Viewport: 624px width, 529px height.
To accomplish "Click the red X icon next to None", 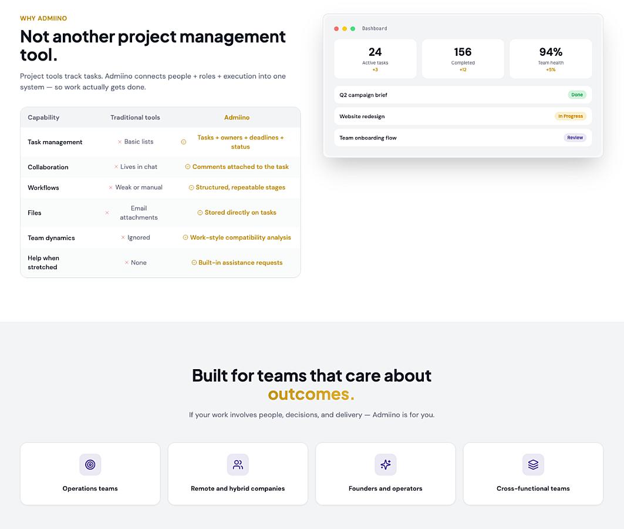I will click(127, 263).
